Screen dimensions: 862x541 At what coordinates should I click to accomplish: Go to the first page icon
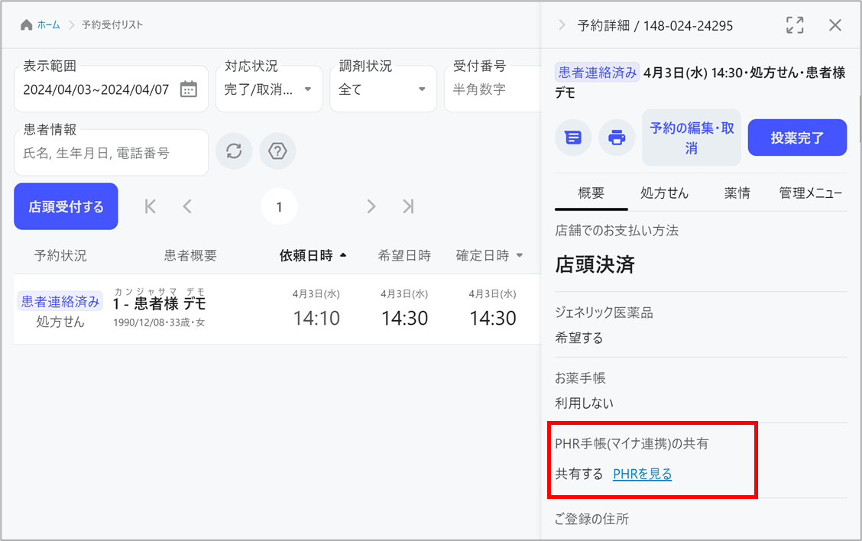coord(151,206)
